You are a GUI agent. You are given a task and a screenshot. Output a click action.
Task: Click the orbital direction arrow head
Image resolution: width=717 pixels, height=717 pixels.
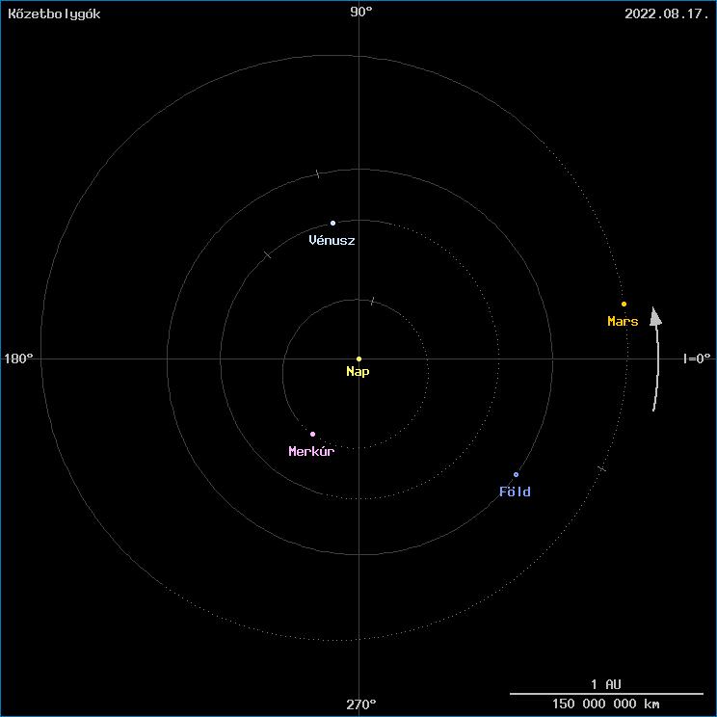(x=655, y=316)
